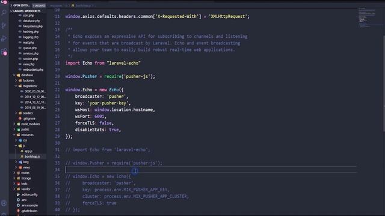Open the Search view in activity bar
Viewport: 385px width, 216px height.
pos(4,13)
